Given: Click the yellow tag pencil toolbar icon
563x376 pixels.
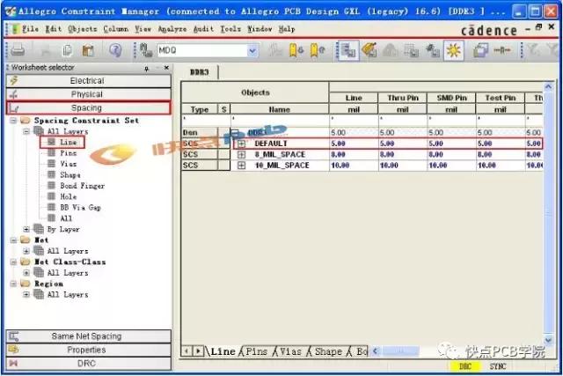Looking at the screenshot, I should click(x=369, y=50).
